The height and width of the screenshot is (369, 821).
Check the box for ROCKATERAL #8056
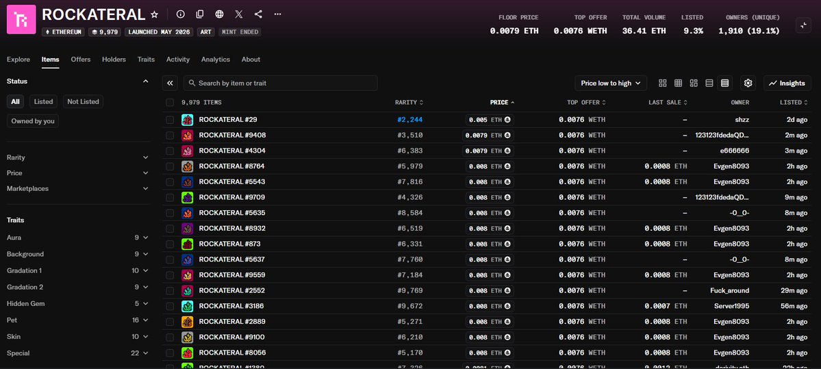click(x=170, y=353)
